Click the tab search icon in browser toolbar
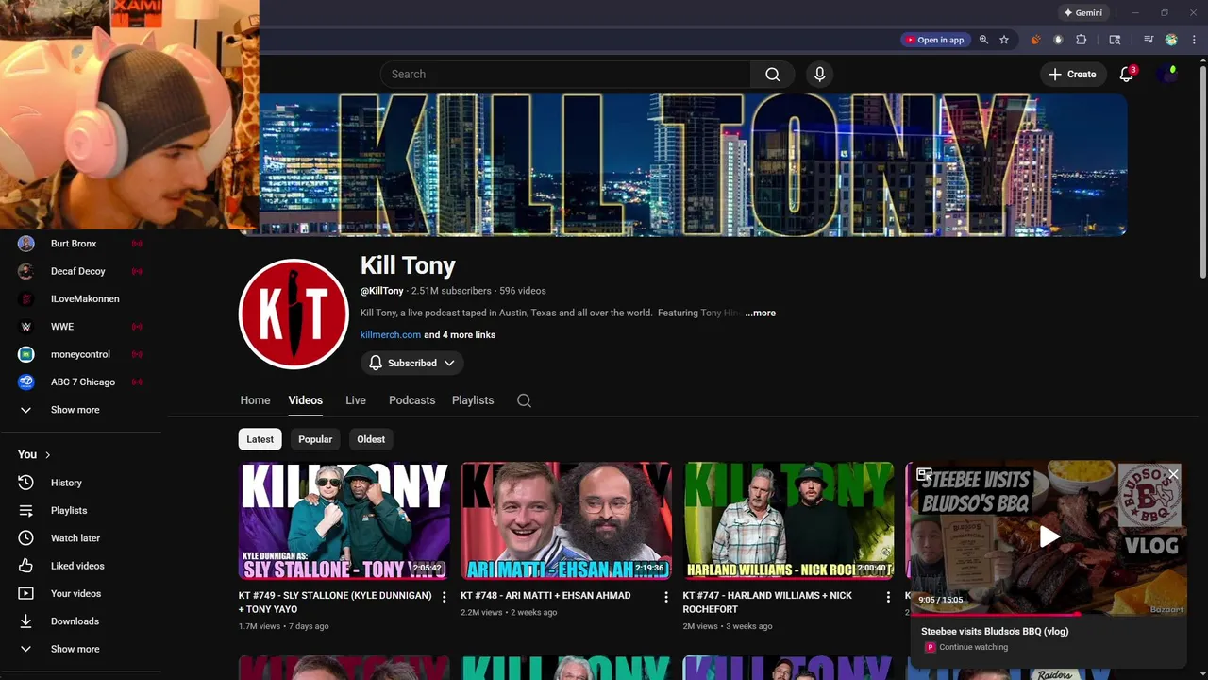Screen dimensions: 1208x680 tap(1115, 40)
